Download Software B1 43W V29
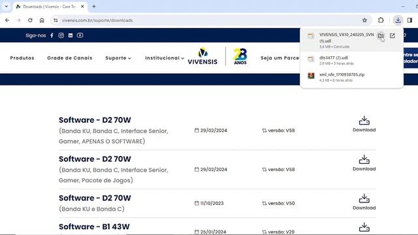The width and height of the screenshot is (418, 235). pos(364,228)
